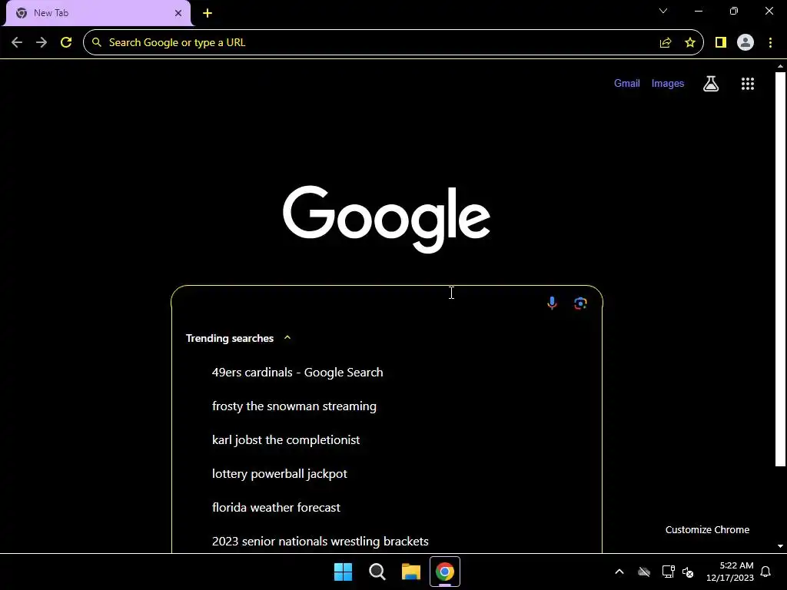Click the scrollbar down arrow
This screenshot has width=787, height=590.
point(780,546)
